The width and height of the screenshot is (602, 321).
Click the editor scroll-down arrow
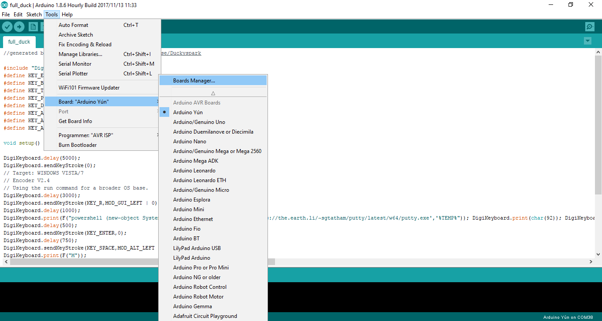point(598,254)
